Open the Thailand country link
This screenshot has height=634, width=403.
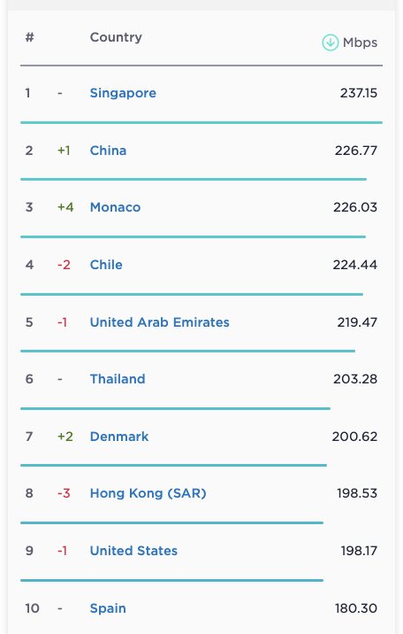click(x=118, y=379)
